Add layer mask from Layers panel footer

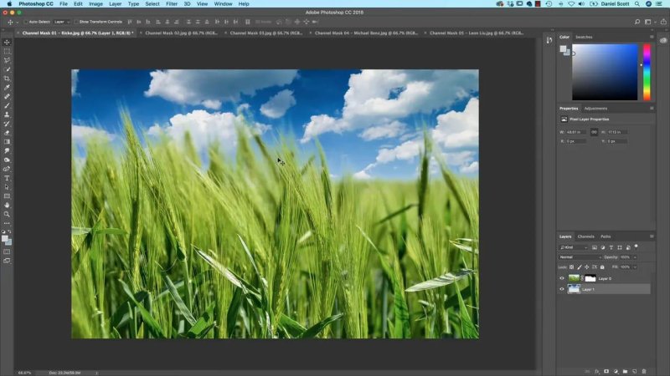tap(606, 371)
